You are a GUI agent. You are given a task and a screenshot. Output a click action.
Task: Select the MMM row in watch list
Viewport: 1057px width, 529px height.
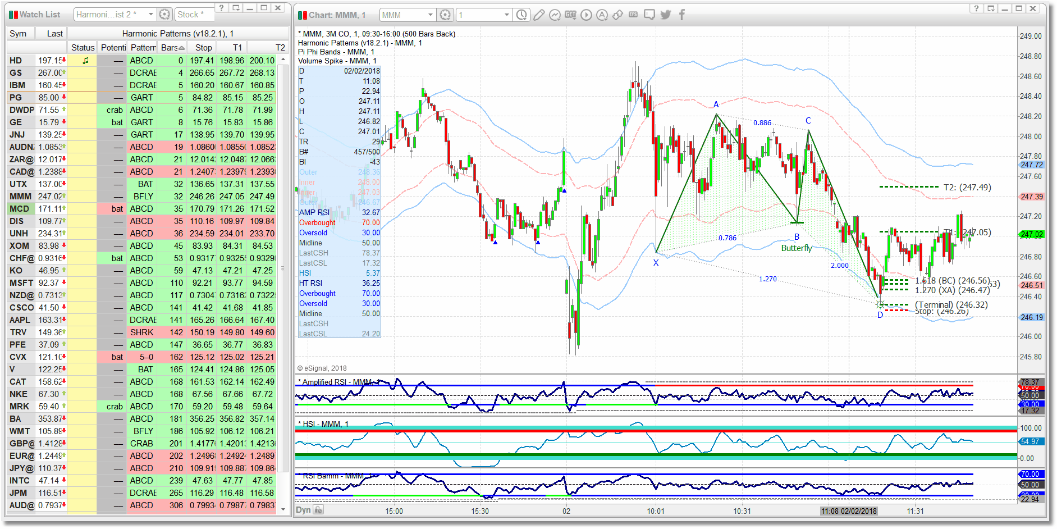(x=142, y=197)
